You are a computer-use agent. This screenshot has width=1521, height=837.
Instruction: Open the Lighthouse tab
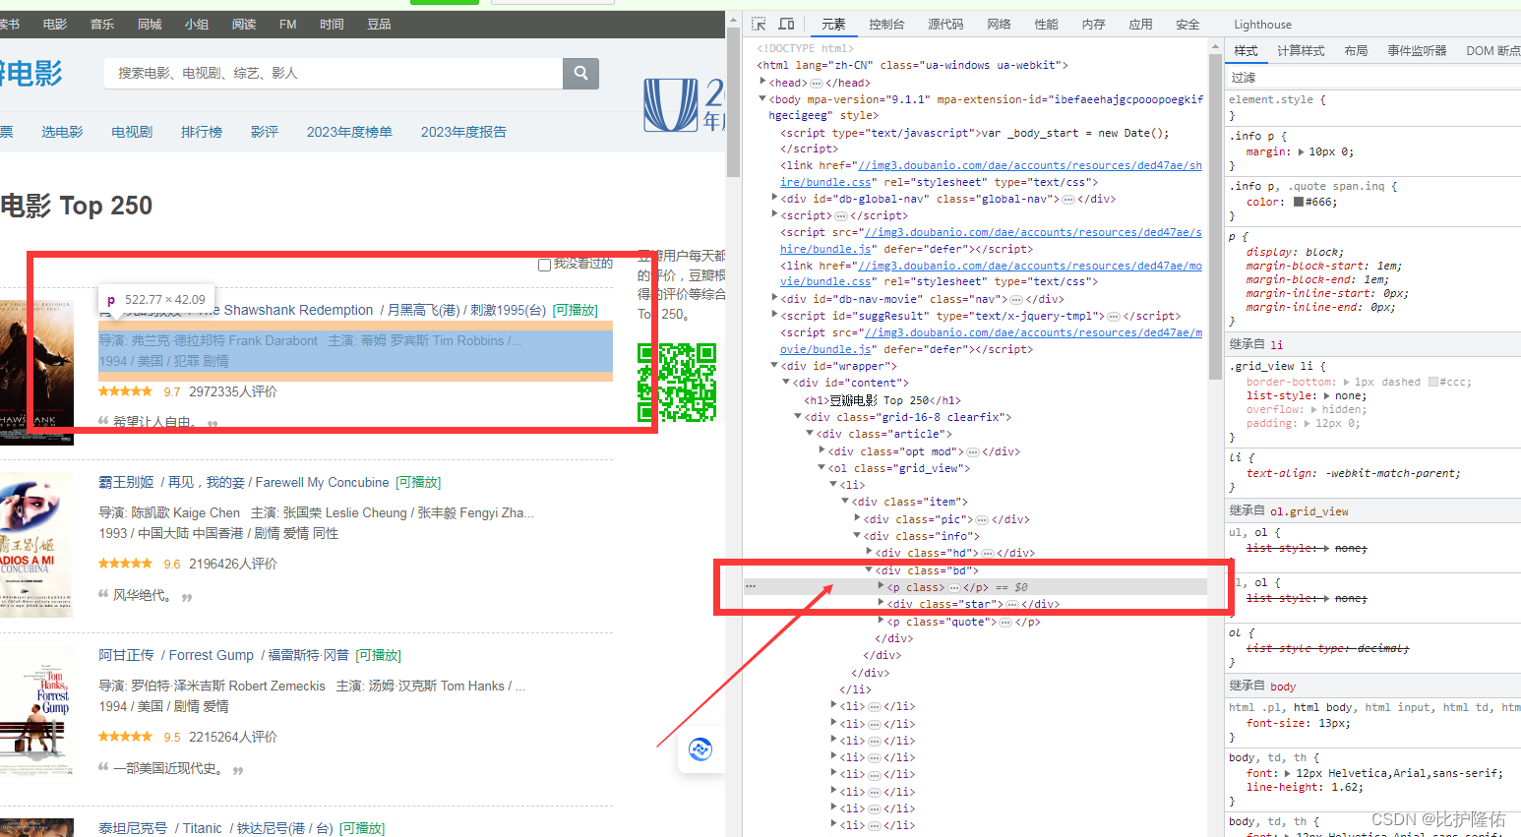point(1262,25)
